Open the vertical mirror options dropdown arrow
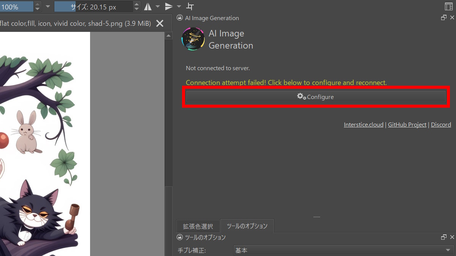 [179, 6]
